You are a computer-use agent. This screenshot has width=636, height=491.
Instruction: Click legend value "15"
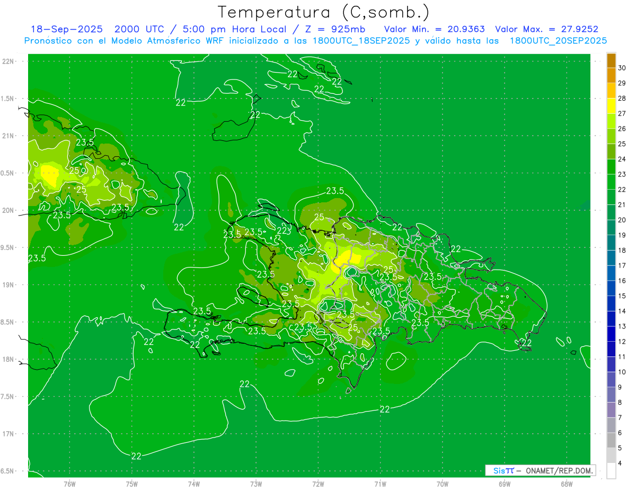coord(622,296)
